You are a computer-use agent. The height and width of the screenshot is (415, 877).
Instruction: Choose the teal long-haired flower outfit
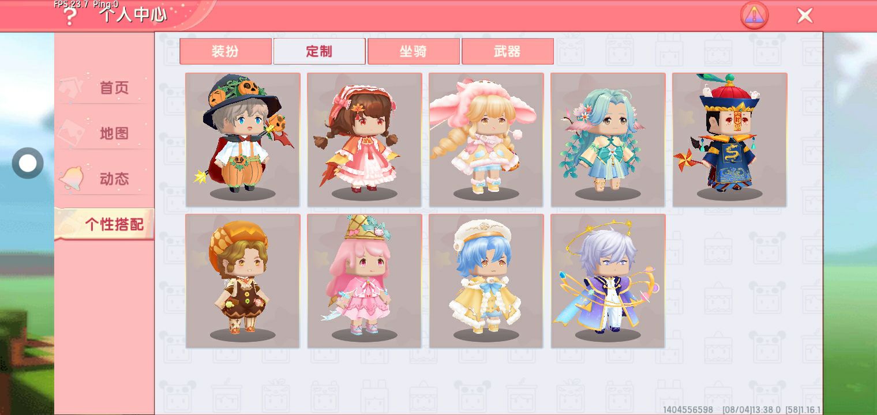(x=608, y=140)
